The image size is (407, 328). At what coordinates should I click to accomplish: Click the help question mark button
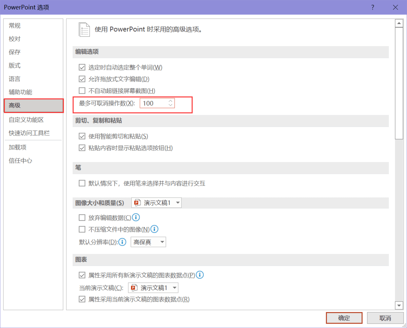pyautogui.click(x=373, y=7)
